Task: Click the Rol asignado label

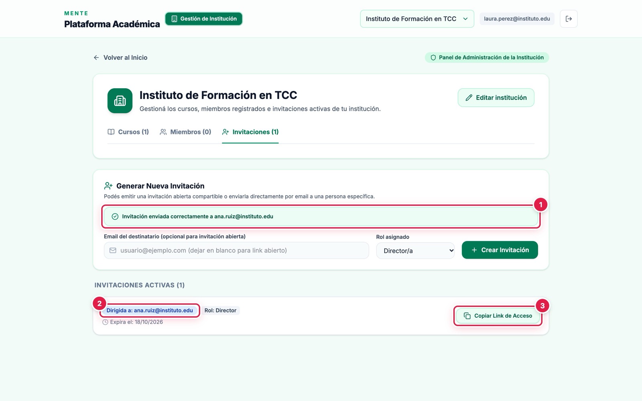Action: (x=393, y=237)
